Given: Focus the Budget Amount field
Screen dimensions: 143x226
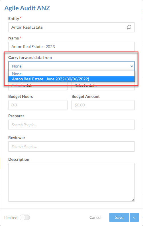Looking at the screenshot, I should (103, 105).
